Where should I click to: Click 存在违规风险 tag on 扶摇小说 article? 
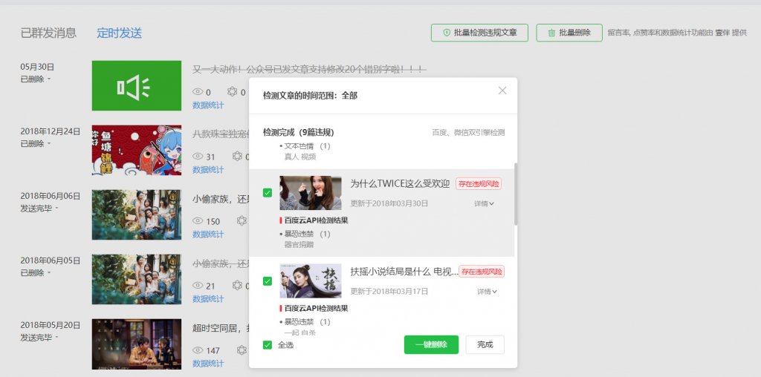coord(482,272)
